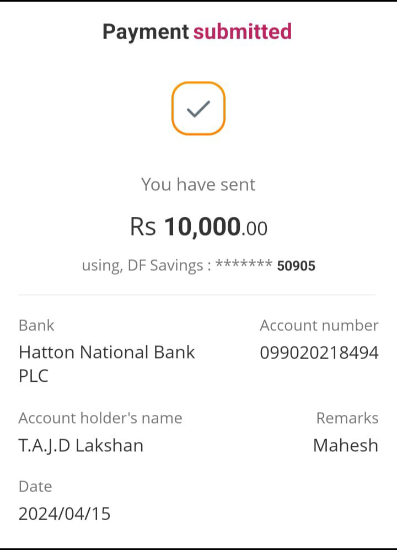
Task: Click the "Remarks" field label
Action: [347, 418]
